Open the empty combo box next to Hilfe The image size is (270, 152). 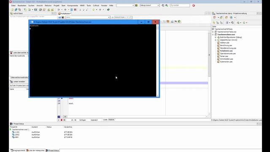tap(125, 5)
